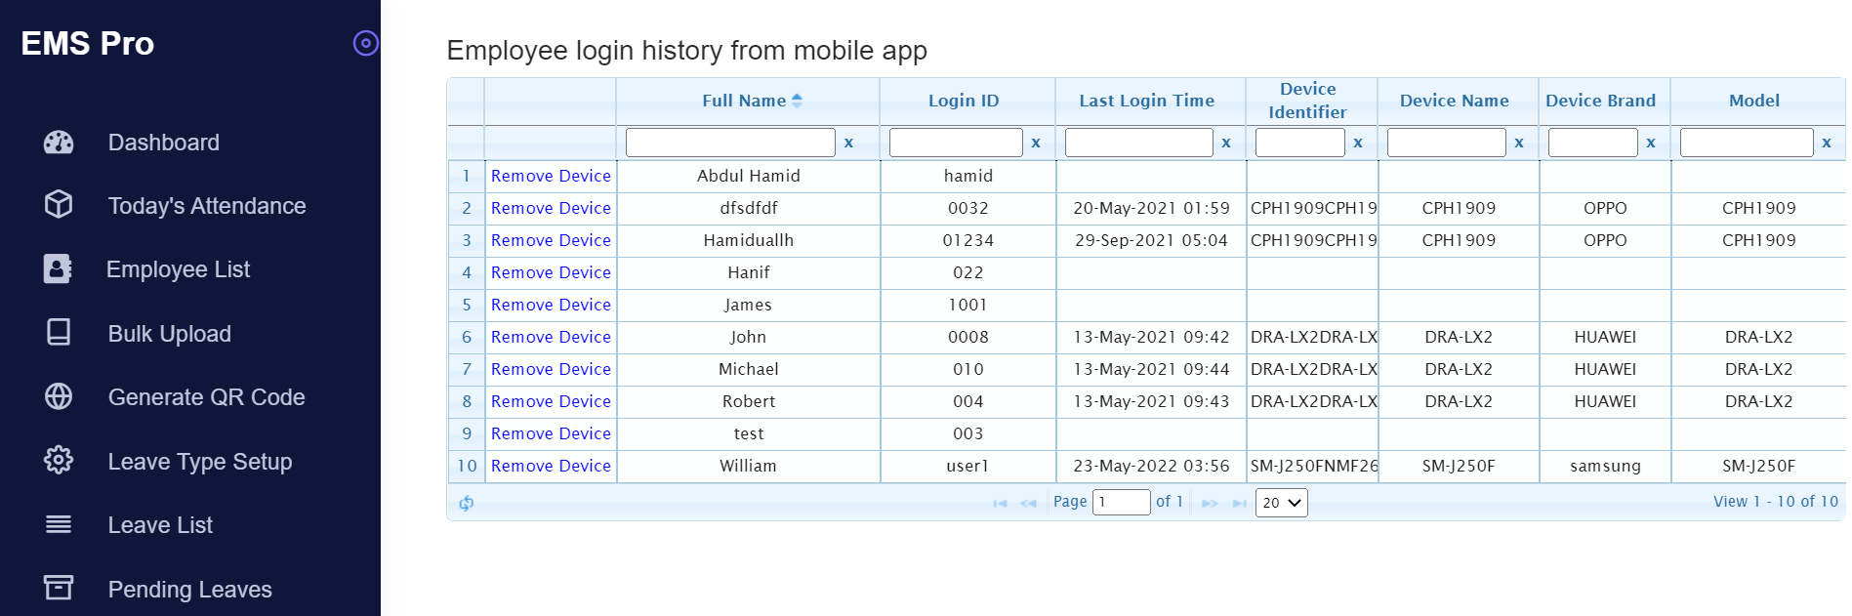Sort by Model column header
This screenshot has width=1852, height=616.
pos(1754,101)
